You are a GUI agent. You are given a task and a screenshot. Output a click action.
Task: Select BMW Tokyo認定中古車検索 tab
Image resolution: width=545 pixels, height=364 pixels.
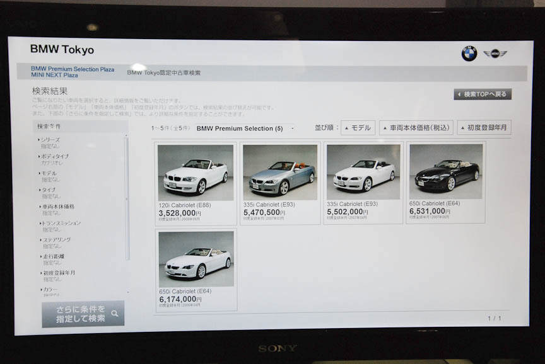(x=164, y=73)
